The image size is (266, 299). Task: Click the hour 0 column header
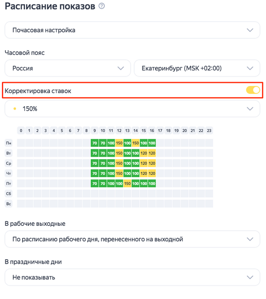[21, 131]
